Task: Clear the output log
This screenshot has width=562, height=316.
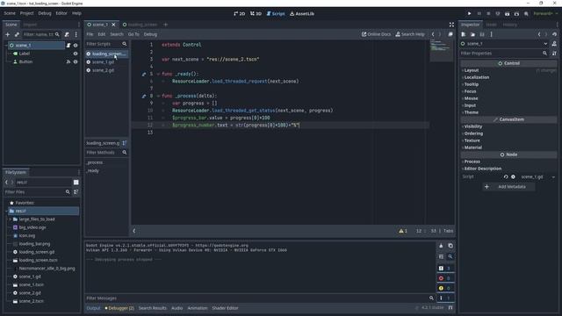Action: pyautogui.click(x=441, y=246)
